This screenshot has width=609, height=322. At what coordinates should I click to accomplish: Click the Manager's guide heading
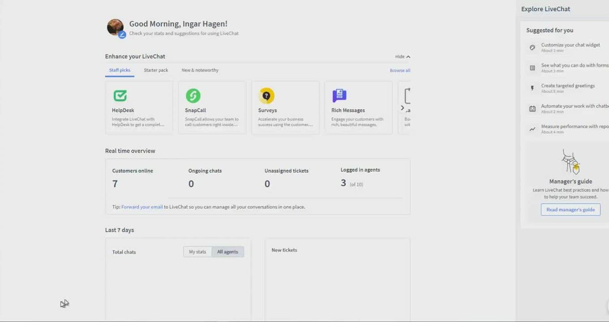(570, 182)
